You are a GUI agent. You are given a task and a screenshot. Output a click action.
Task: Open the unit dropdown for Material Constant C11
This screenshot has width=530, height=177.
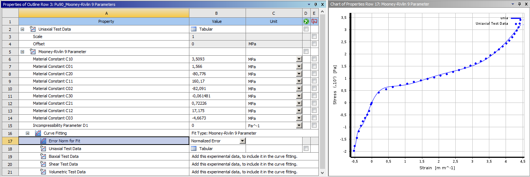point(299,81)
